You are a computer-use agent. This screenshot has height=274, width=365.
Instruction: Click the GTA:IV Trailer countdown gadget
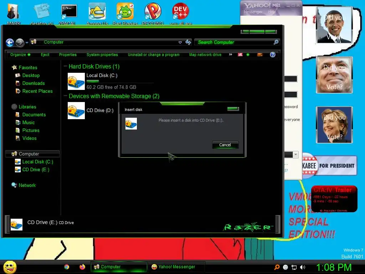coord(334,199)
